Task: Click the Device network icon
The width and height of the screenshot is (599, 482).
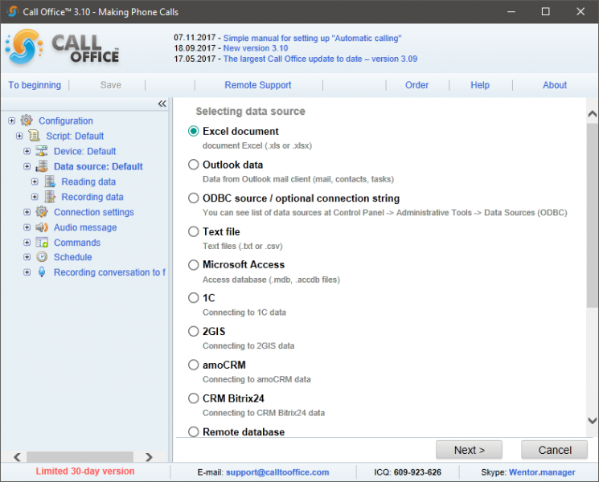Action: [42, 151]
